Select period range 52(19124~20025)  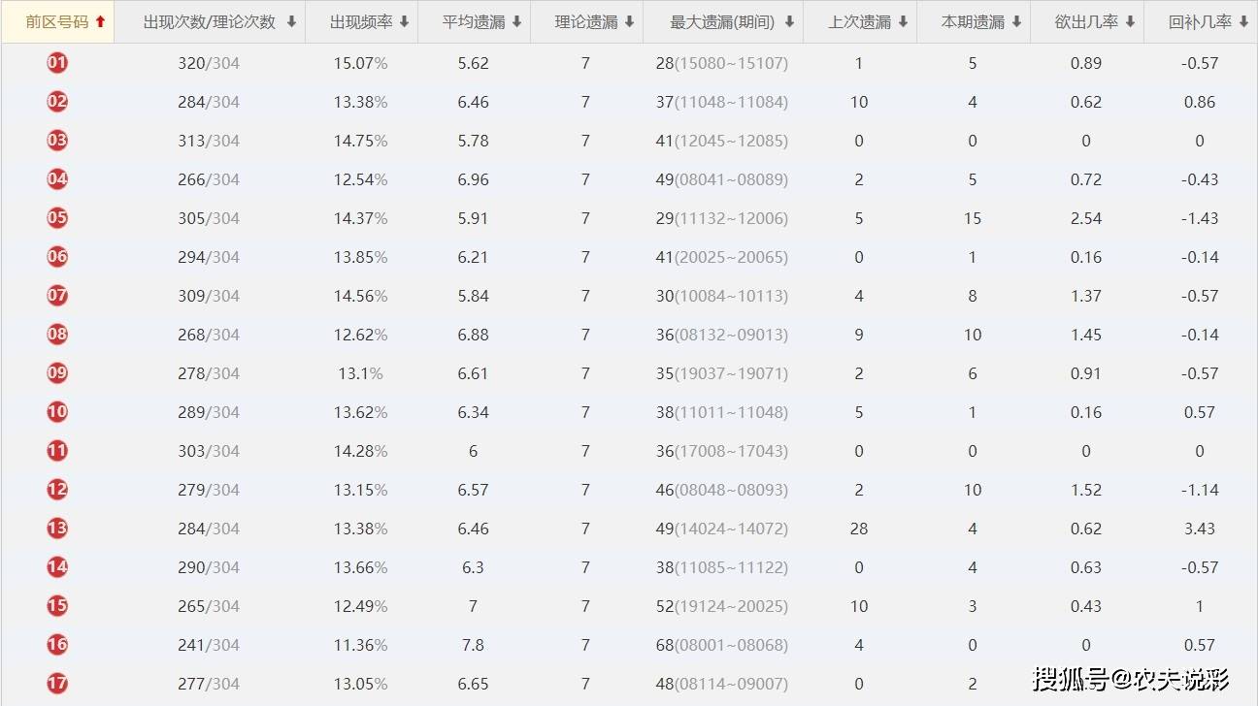pos(722,606)
